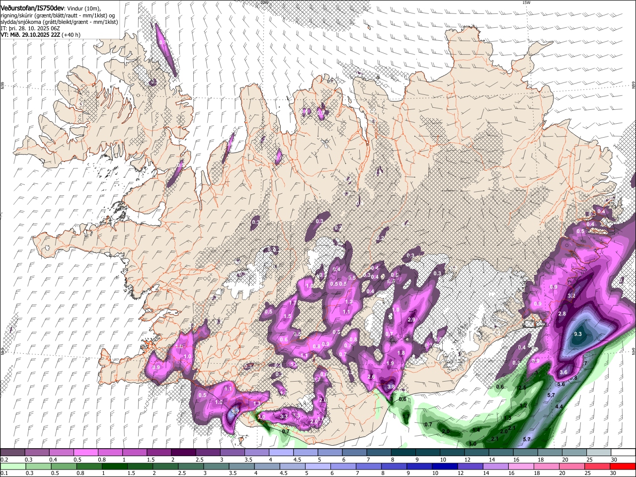
Task: Select the red rain legend swatch after 30
Action: coord(622,466)
